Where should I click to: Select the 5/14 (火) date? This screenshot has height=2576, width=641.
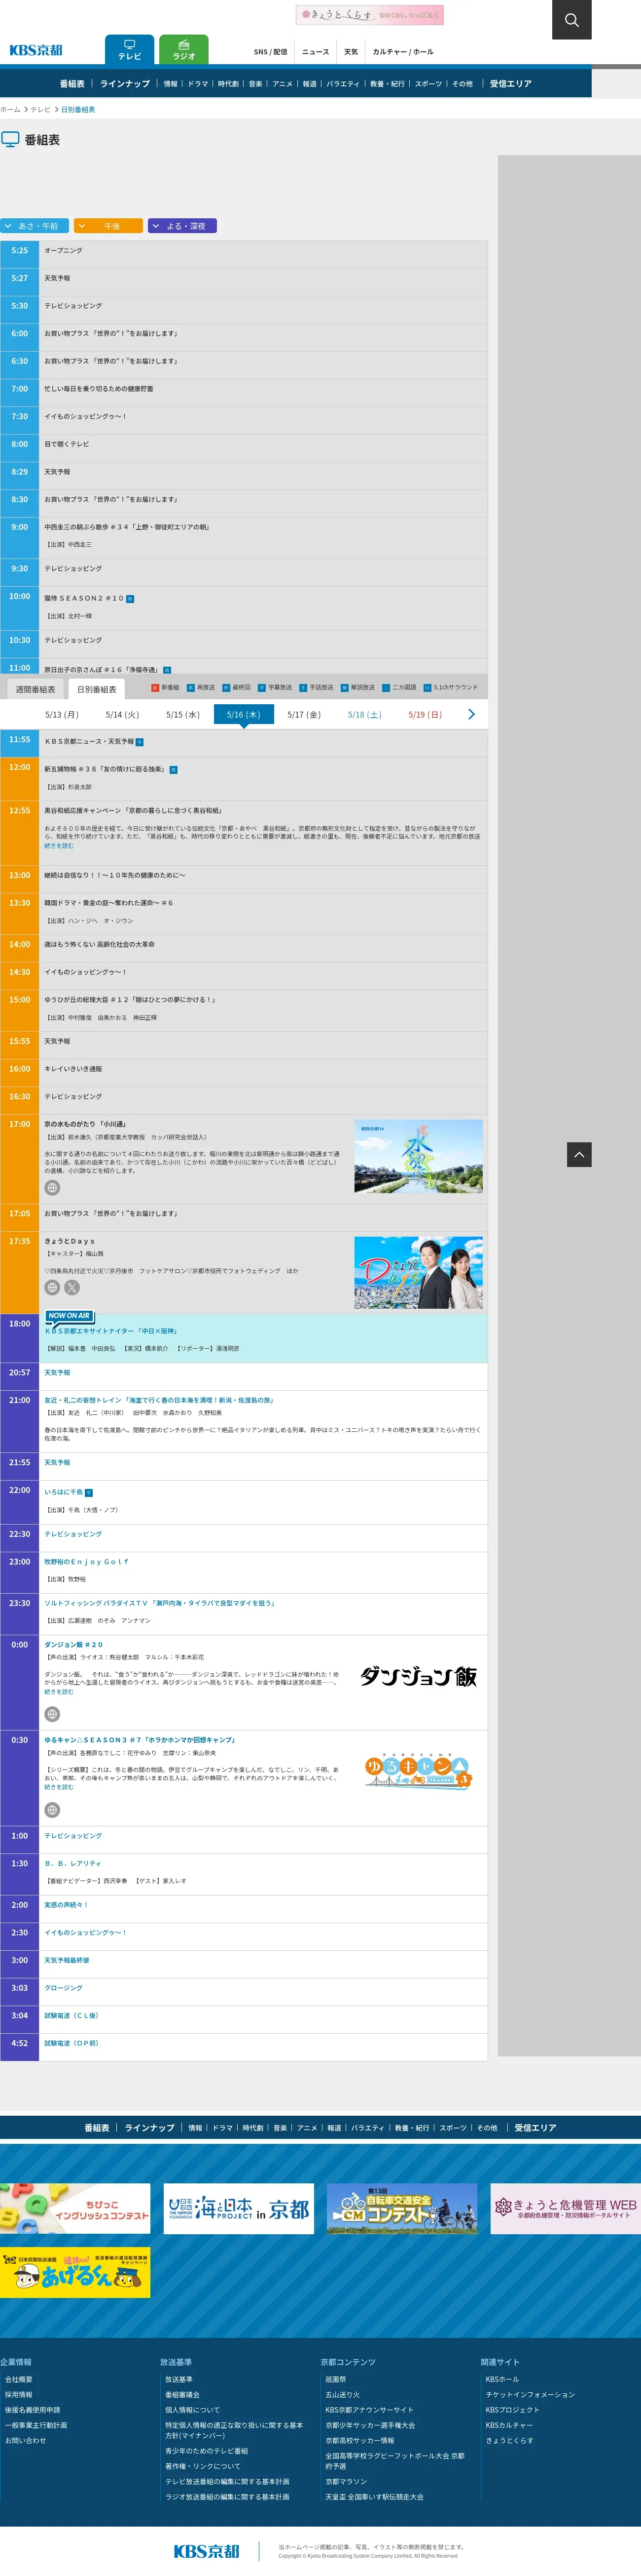tap(123, 715)
